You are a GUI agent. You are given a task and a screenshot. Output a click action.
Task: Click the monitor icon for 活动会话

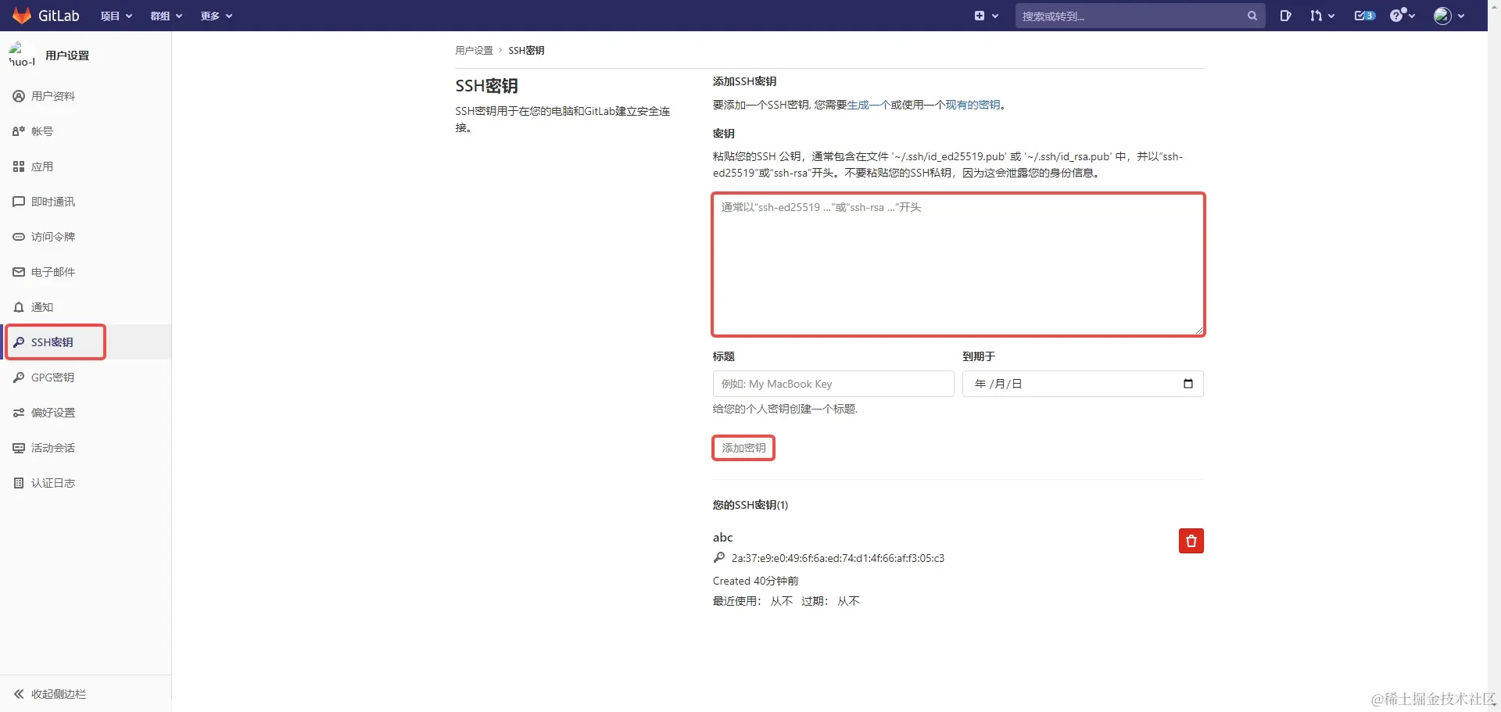pos(19,448)
